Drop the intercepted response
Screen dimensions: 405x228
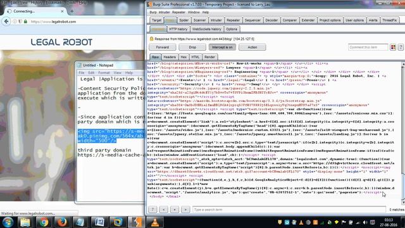point(192,47)
